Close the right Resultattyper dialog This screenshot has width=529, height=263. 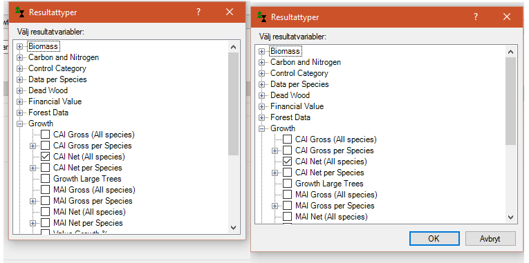tap(507, 17)
